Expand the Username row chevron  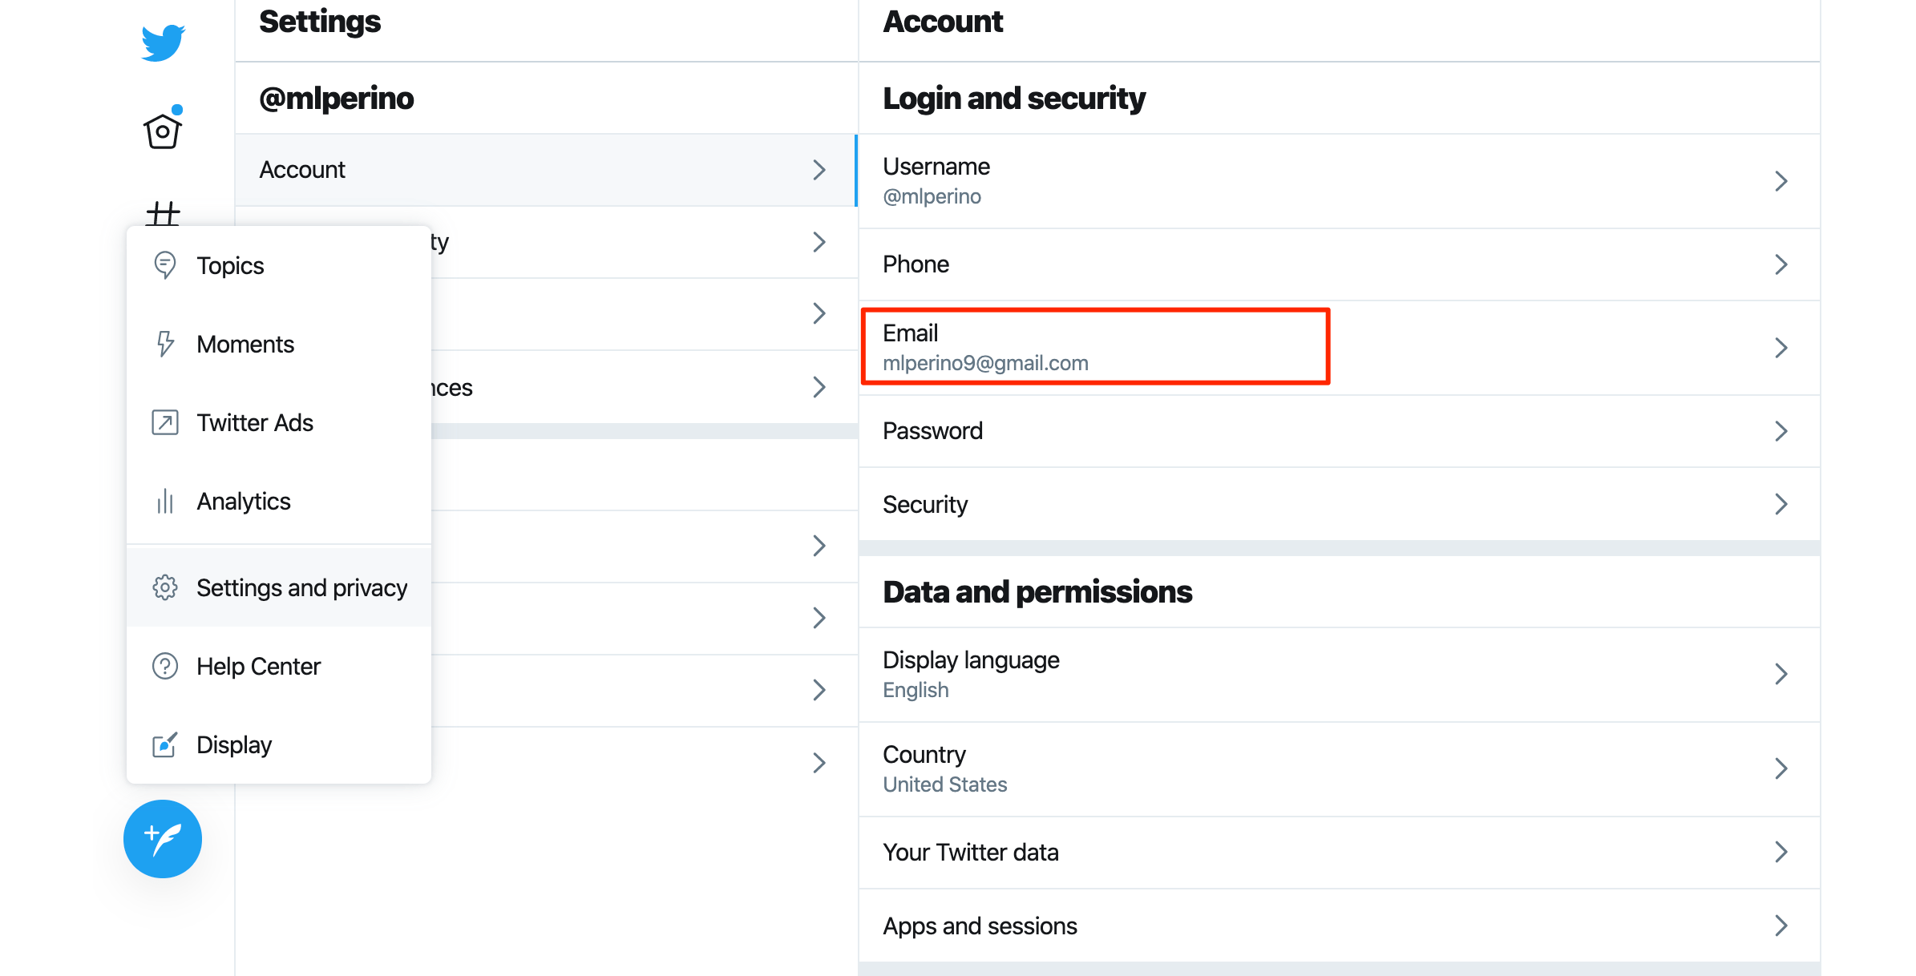(1781, 181)
